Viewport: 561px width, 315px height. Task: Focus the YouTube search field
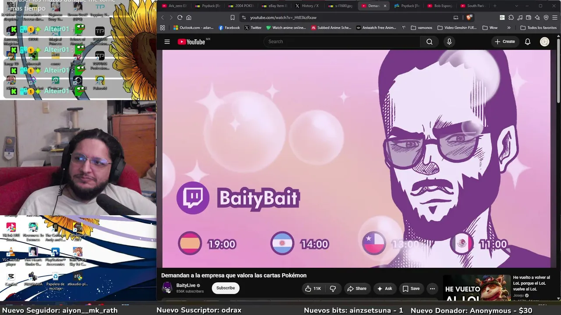(x=342, y=42)
